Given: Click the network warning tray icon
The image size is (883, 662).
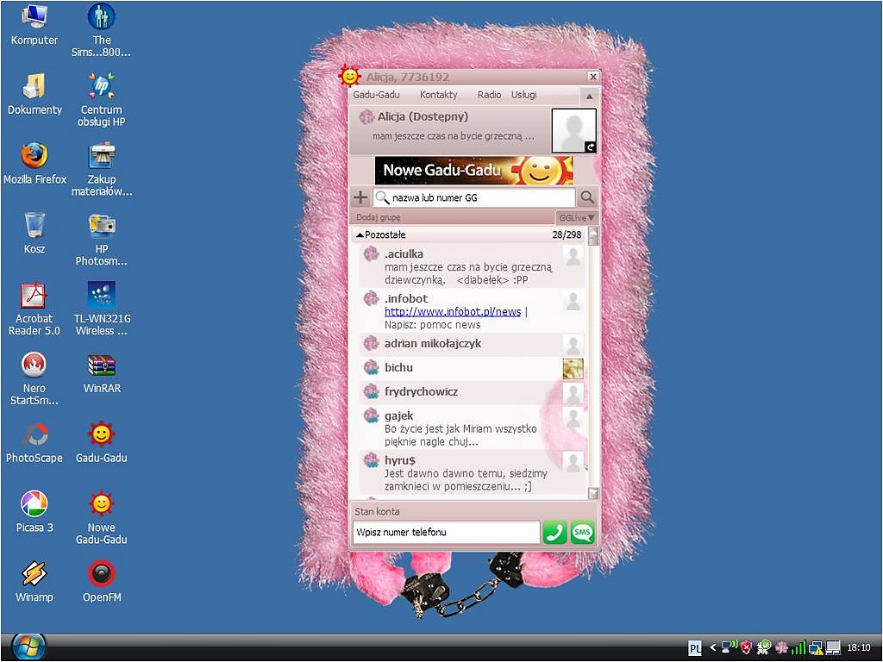Looking at the screenshot, I should tap(816, 648).
